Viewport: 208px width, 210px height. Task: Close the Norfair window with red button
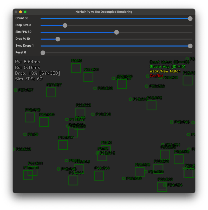[16, 12]
